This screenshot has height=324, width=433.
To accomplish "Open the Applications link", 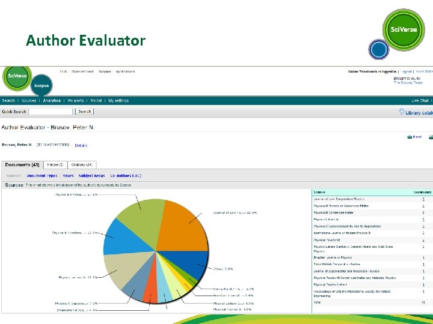I will pos(125,71).
